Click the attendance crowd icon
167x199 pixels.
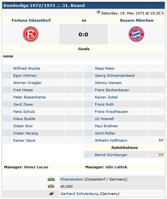pos(51,186)
